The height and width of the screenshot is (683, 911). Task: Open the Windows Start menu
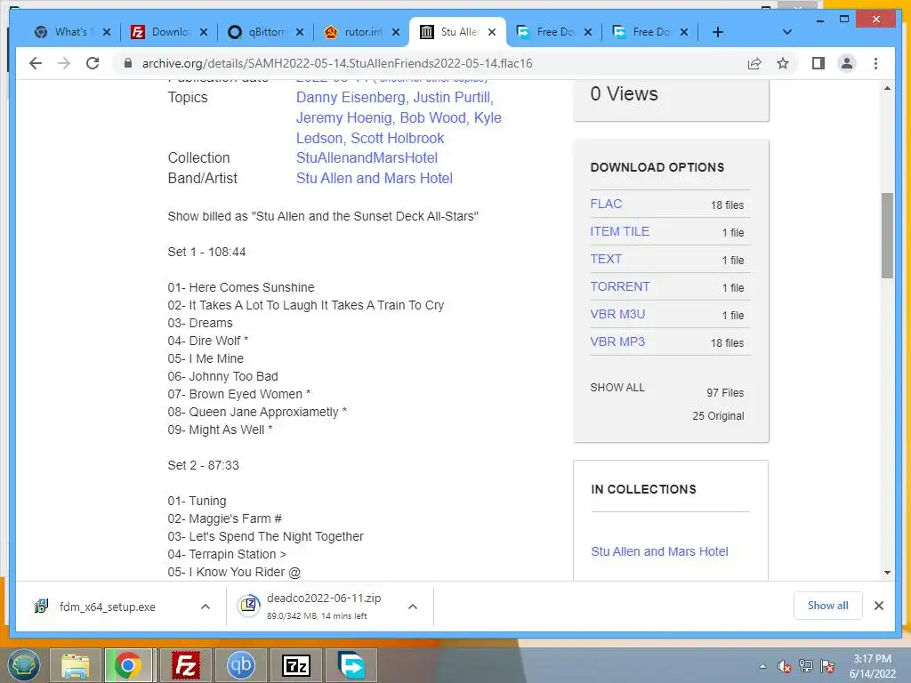[22, 665]
